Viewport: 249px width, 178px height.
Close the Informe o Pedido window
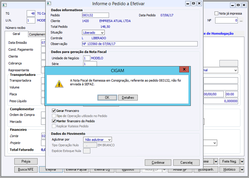tap(199, 3)
